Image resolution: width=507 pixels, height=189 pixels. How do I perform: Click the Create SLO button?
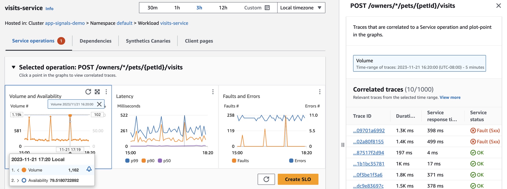pyautogui.click(x=298, y=179)
